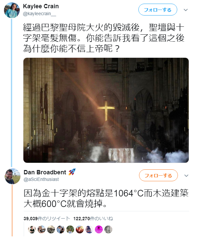Click the Dan Broadbent display name
The image size is (198, 241).
coord(45,172)
